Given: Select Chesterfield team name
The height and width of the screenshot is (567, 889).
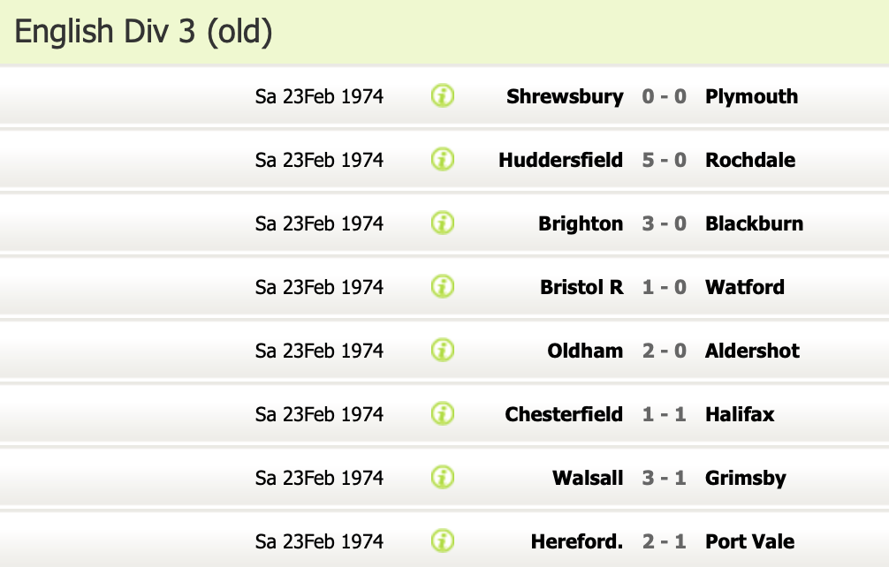Looking at the screenshot, I should tap(564, 414).
